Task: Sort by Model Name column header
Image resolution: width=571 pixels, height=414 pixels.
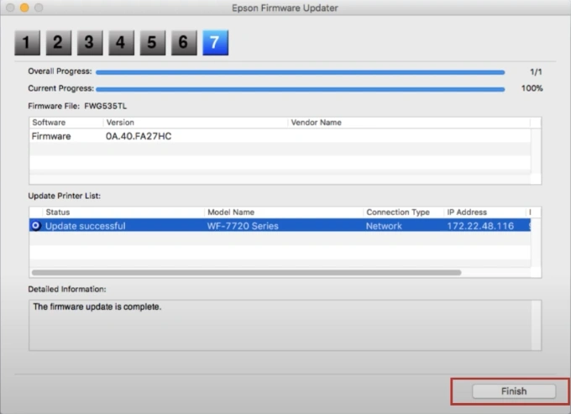Action: tap(231, 212)
